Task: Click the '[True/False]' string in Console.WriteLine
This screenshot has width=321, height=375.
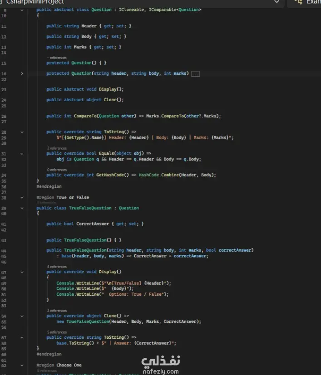Action: point(127,283)
